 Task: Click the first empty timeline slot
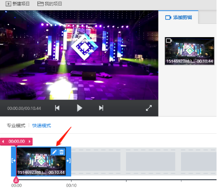point(96,162)
